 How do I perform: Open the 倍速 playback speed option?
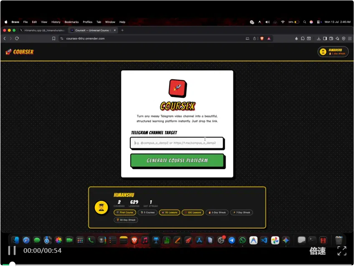[x=317, y=251]
